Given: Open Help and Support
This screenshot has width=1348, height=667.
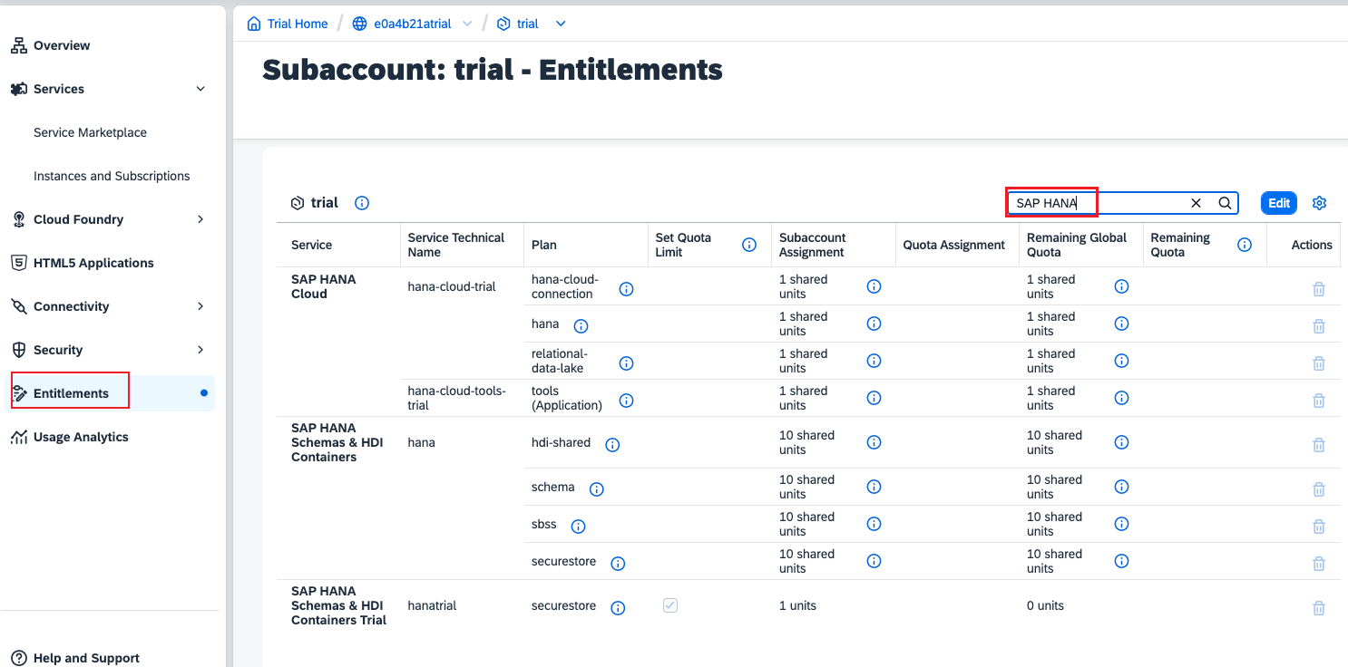Looking at the screenshot, I should click(x=86, y=658).
